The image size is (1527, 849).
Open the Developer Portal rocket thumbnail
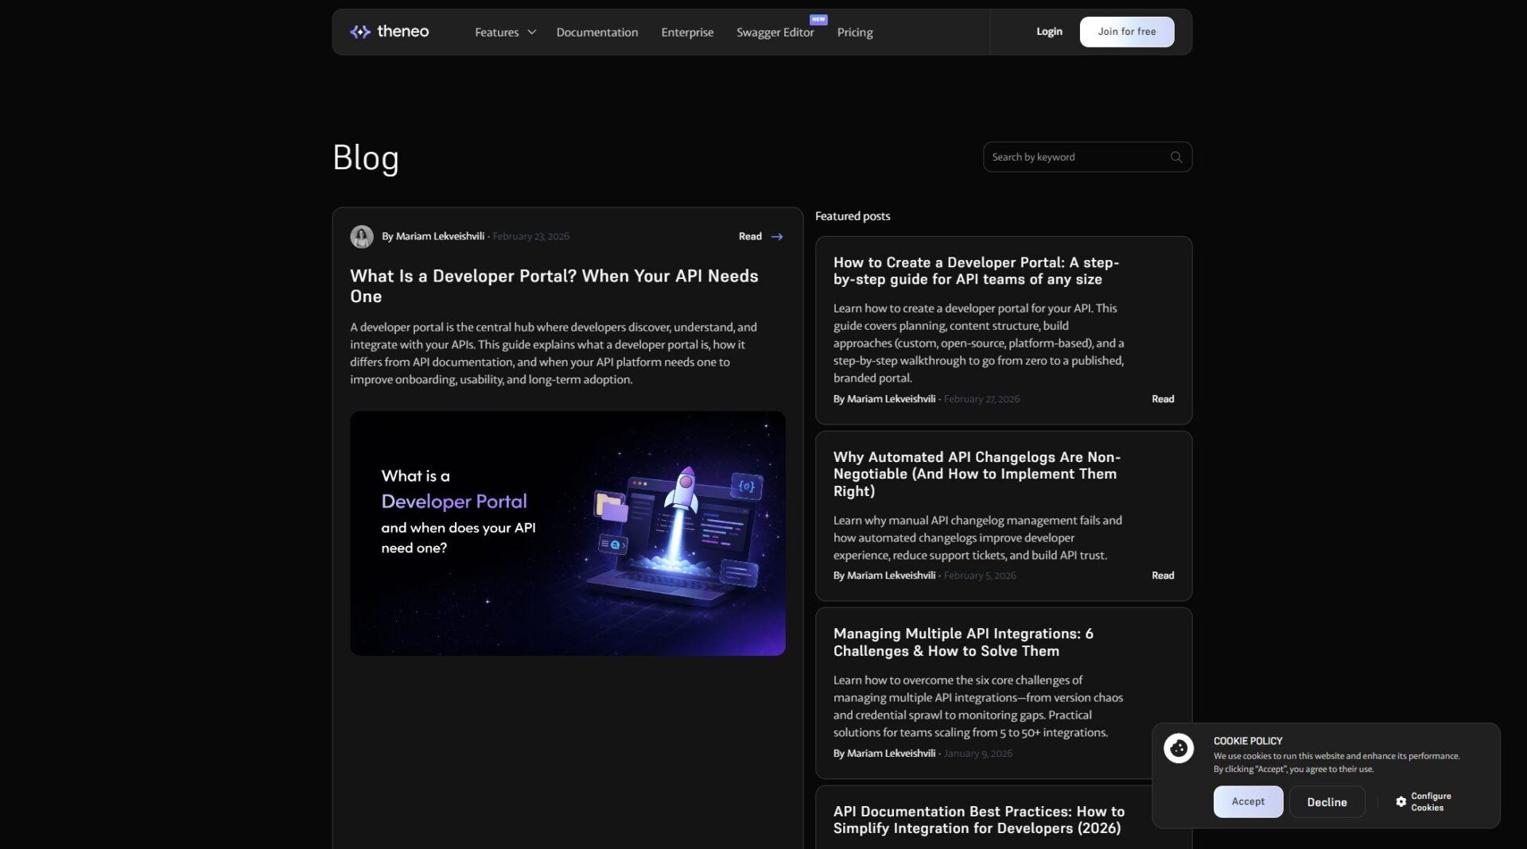567,533
